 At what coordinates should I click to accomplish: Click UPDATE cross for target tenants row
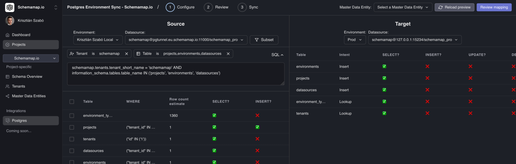coord(471,113)
